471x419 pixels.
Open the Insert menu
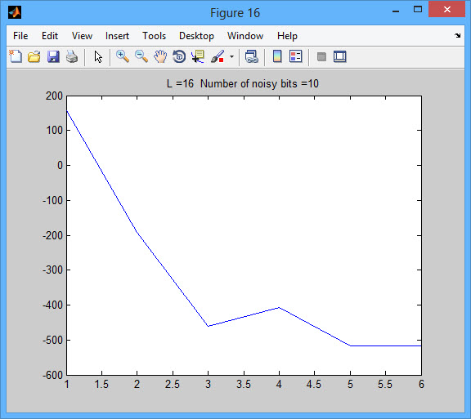(x=117, y=36)
